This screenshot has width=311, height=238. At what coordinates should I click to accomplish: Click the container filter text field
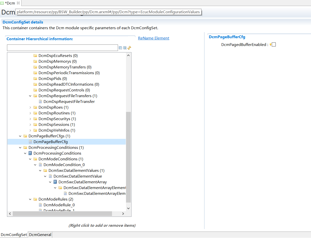tap(62, 48)
